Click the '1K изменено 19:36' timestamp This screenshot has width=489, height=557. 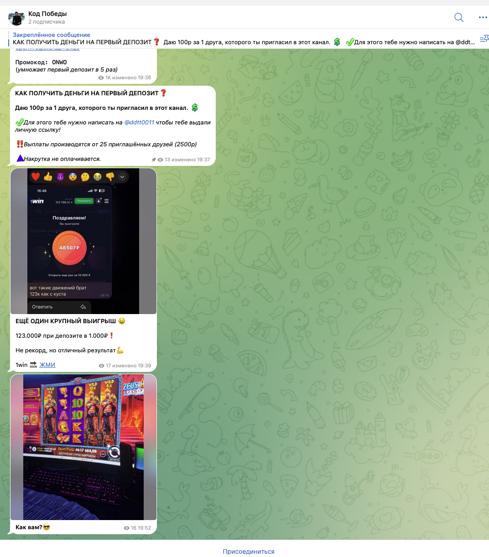(x=125, y=78)
